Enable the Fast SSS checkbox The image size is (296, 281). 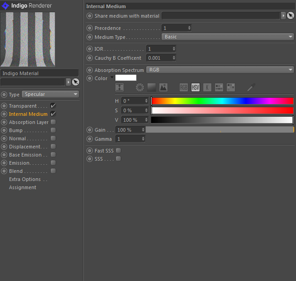point(118,151)
